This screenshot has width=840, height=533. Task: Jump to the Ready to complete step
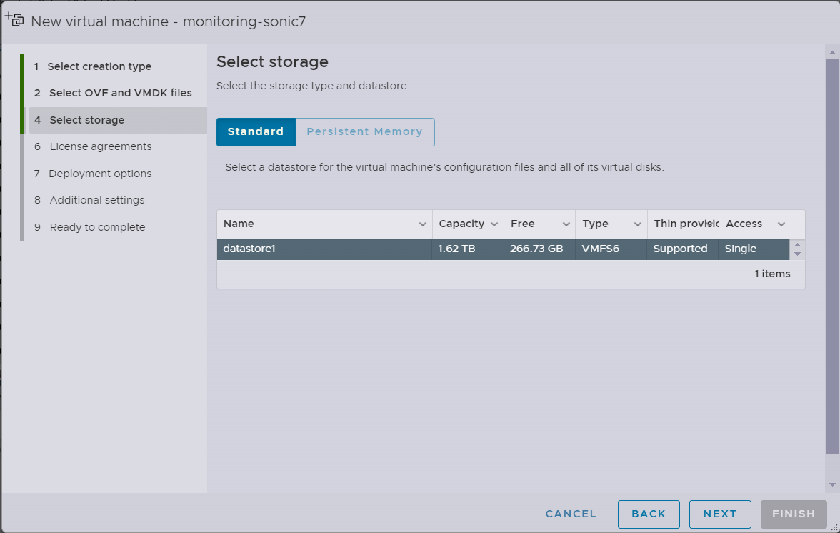click(x=97, y=227)
